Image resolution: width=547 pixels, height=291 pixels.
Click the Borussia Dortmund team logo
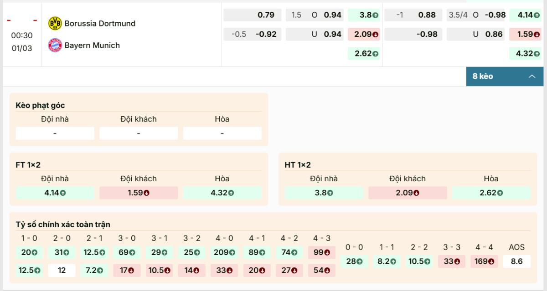55,23
